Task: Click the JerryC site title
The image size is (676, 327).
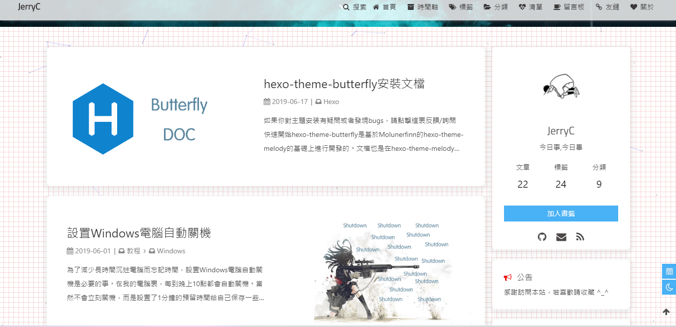Action: point(29,7)
